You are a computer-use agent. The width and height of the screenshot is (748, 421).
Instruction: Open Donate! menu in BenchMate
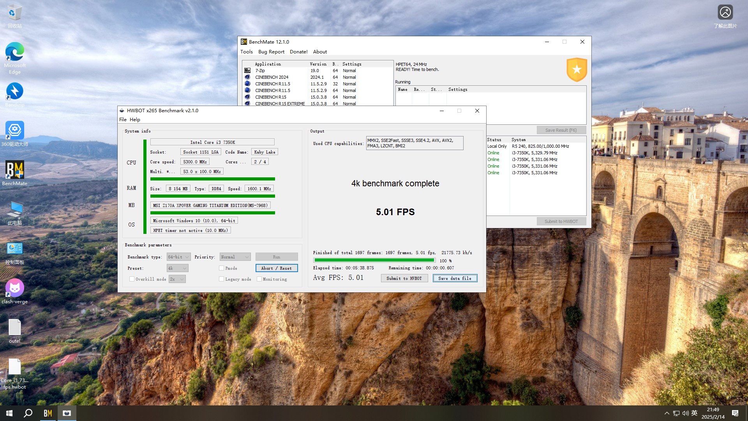tap(298, 52)
